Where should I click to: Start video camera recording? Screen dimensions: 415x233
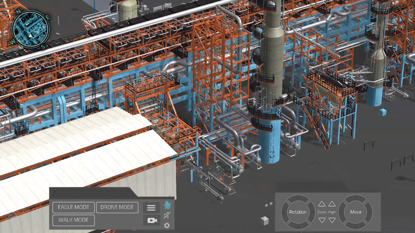[152, 221]
